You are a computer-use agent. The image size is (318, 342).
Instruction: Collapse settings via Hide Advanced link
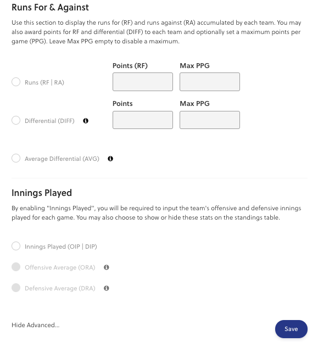[x=35, y=325]
